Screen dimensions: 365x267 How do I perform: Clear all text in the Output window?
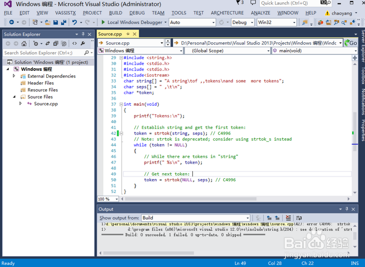click(x=288, y=218)
